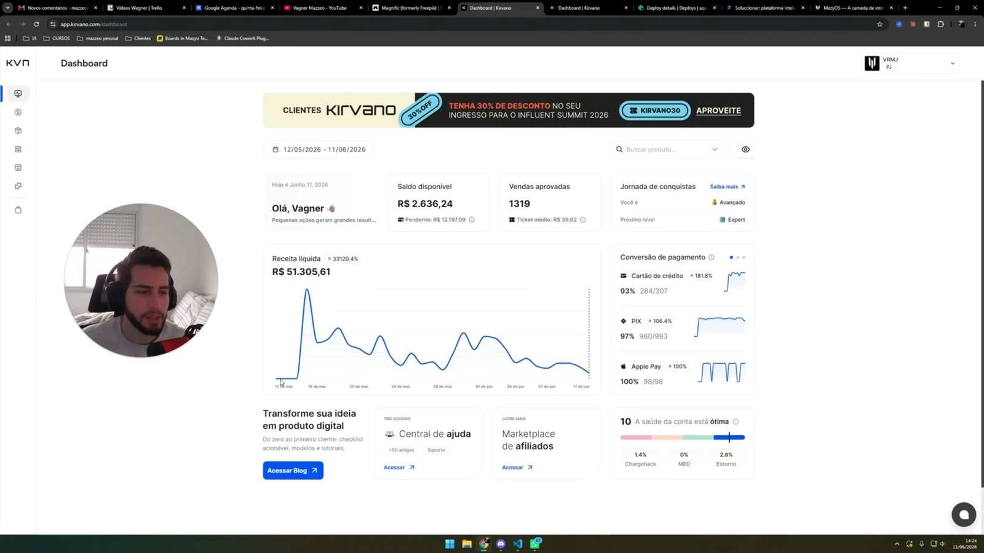Viewport: 984px width, 553px height.
Task: Open the Dashboard monitor icon in sidebar
Action: (x=18, y=93)
